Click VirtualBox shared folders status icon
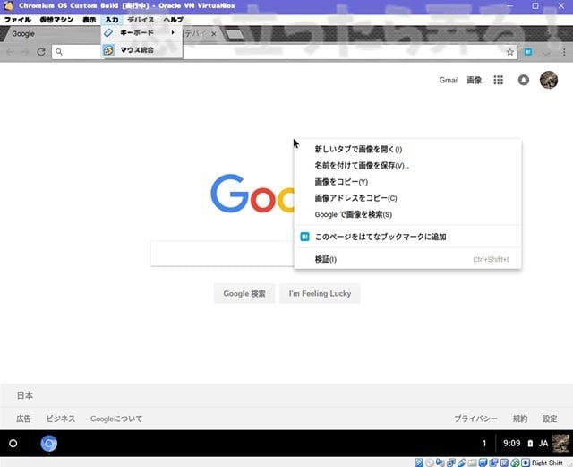The width and height of the screenshot is (573, 467). tap(472, 463)
